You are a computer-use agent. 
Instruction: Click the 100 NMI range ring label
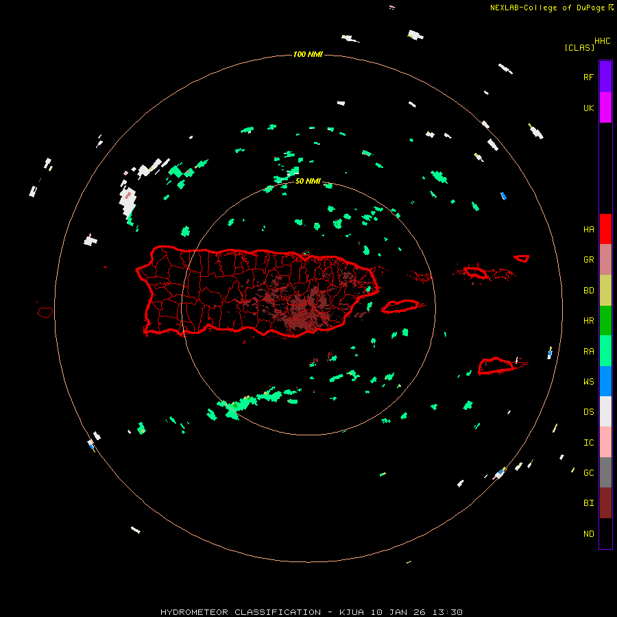[x=308, y=54]
